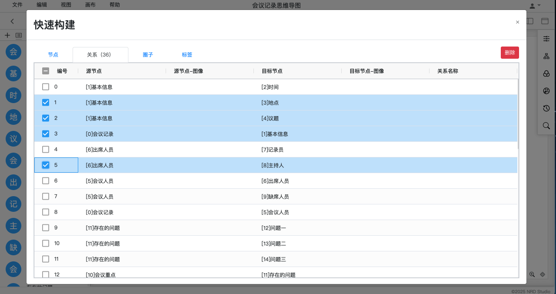Close the 快速构建 dialog

(x=517, y=22)
